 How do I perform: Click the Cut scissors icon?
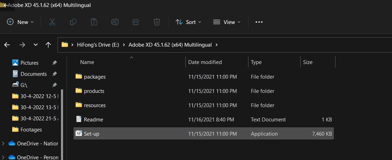tap(52, 22)
